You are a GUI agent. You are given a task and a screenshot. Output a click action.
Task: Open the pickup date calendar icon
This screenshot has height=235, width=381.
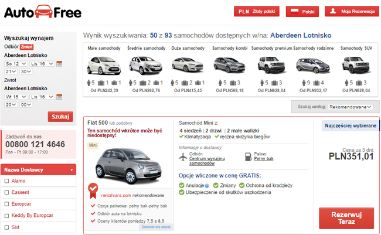coord(59,64)
